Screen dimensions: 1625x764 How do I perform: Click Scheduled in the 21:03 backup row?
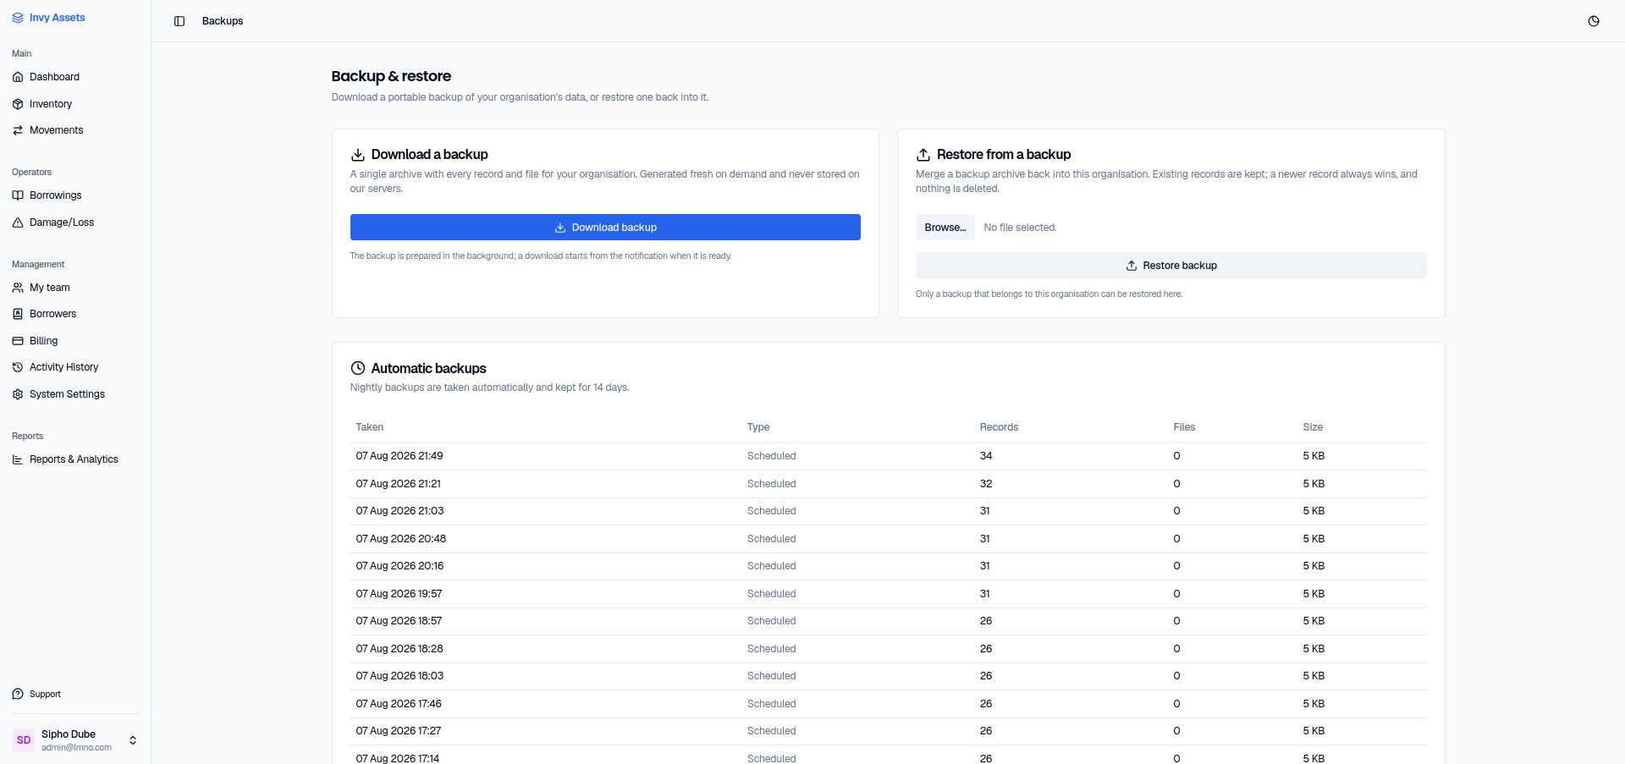click(x=771, y=511)
